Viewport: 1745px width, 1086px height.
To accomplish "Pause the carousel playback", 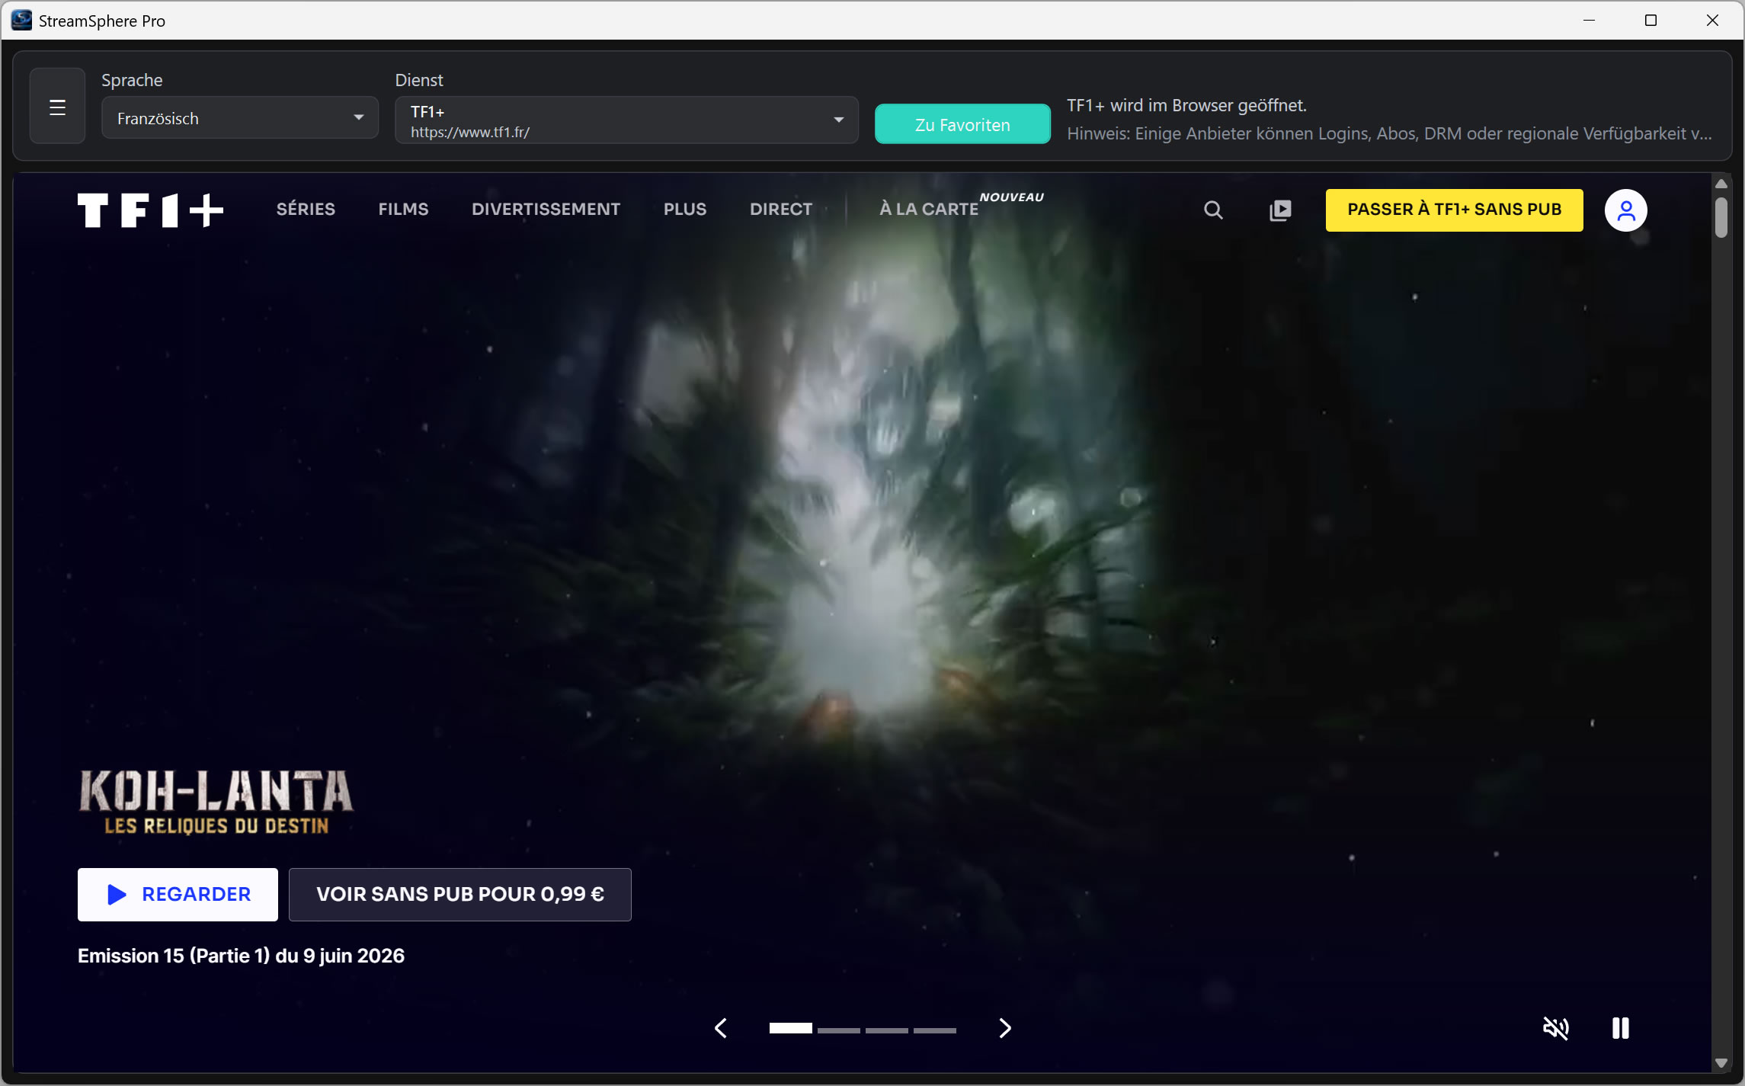I will pos(1620,1028).
